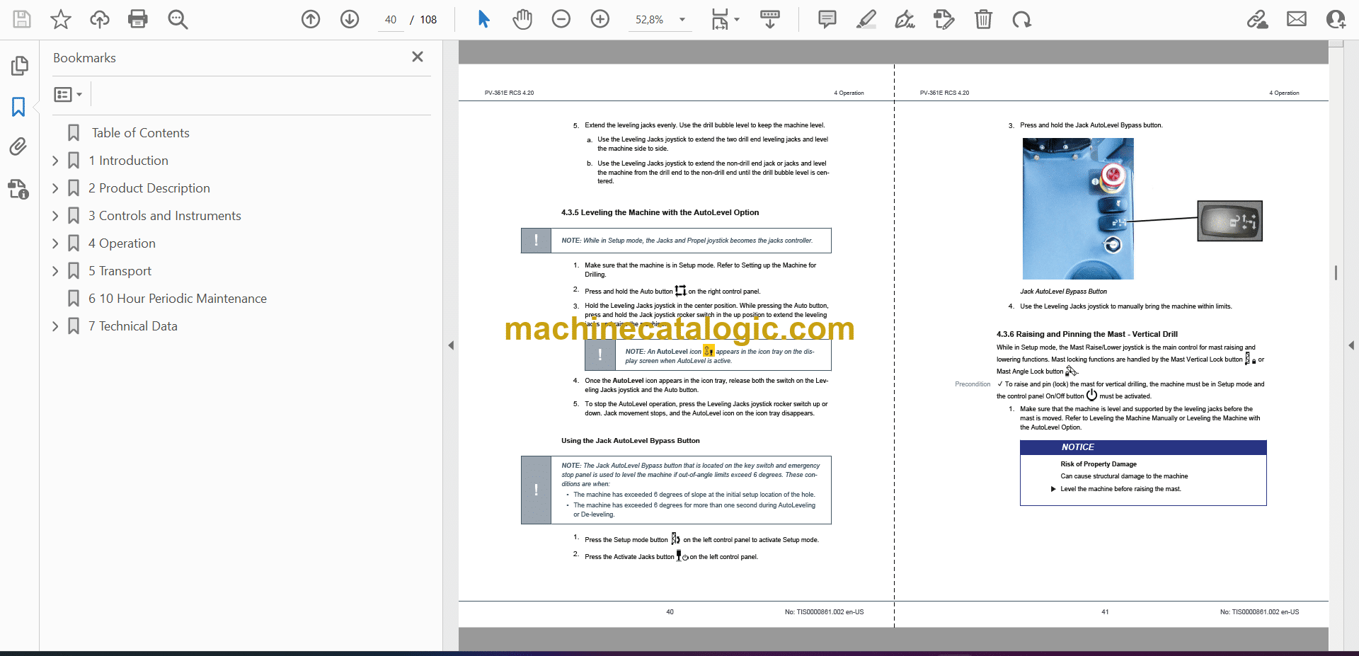Close the Bookmarks panel

click(418, 57)
